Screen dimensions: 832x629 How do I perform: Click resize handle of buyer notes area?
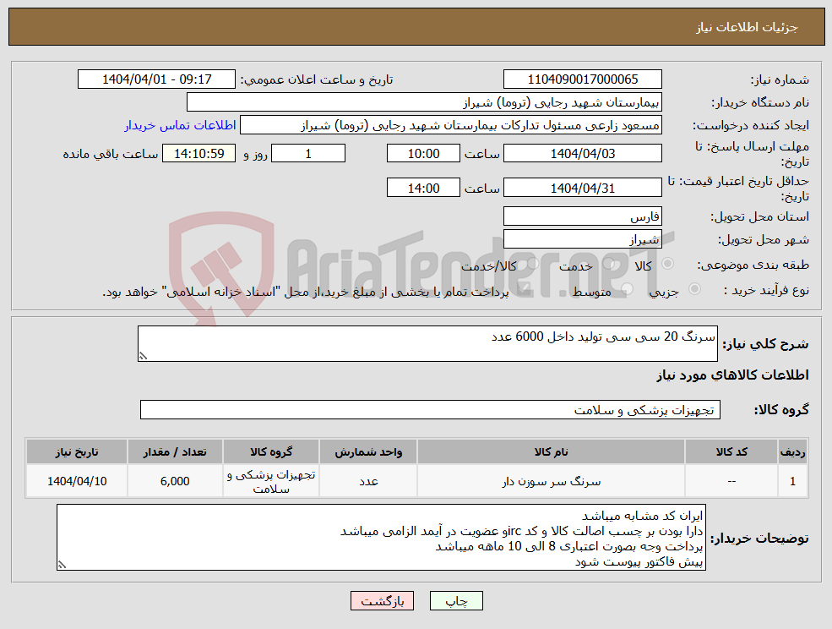pyautogui.click(x=62, y=566)
